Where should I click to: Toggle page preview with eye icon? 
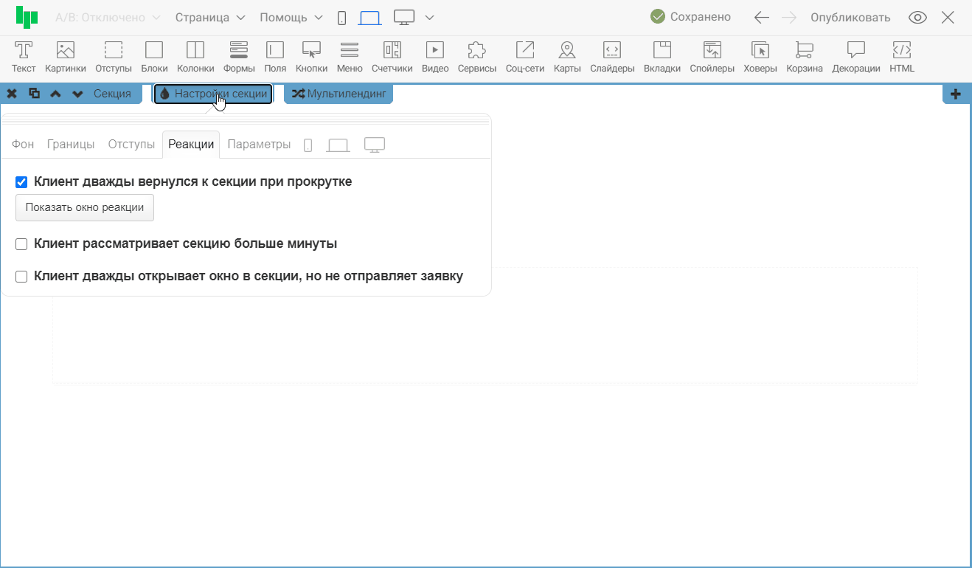click(x=917, y=18)
